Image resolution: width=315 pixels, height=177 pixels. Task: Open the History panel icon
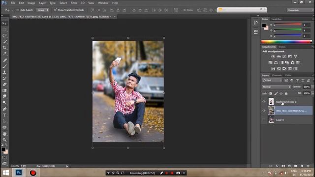(255, 23)
